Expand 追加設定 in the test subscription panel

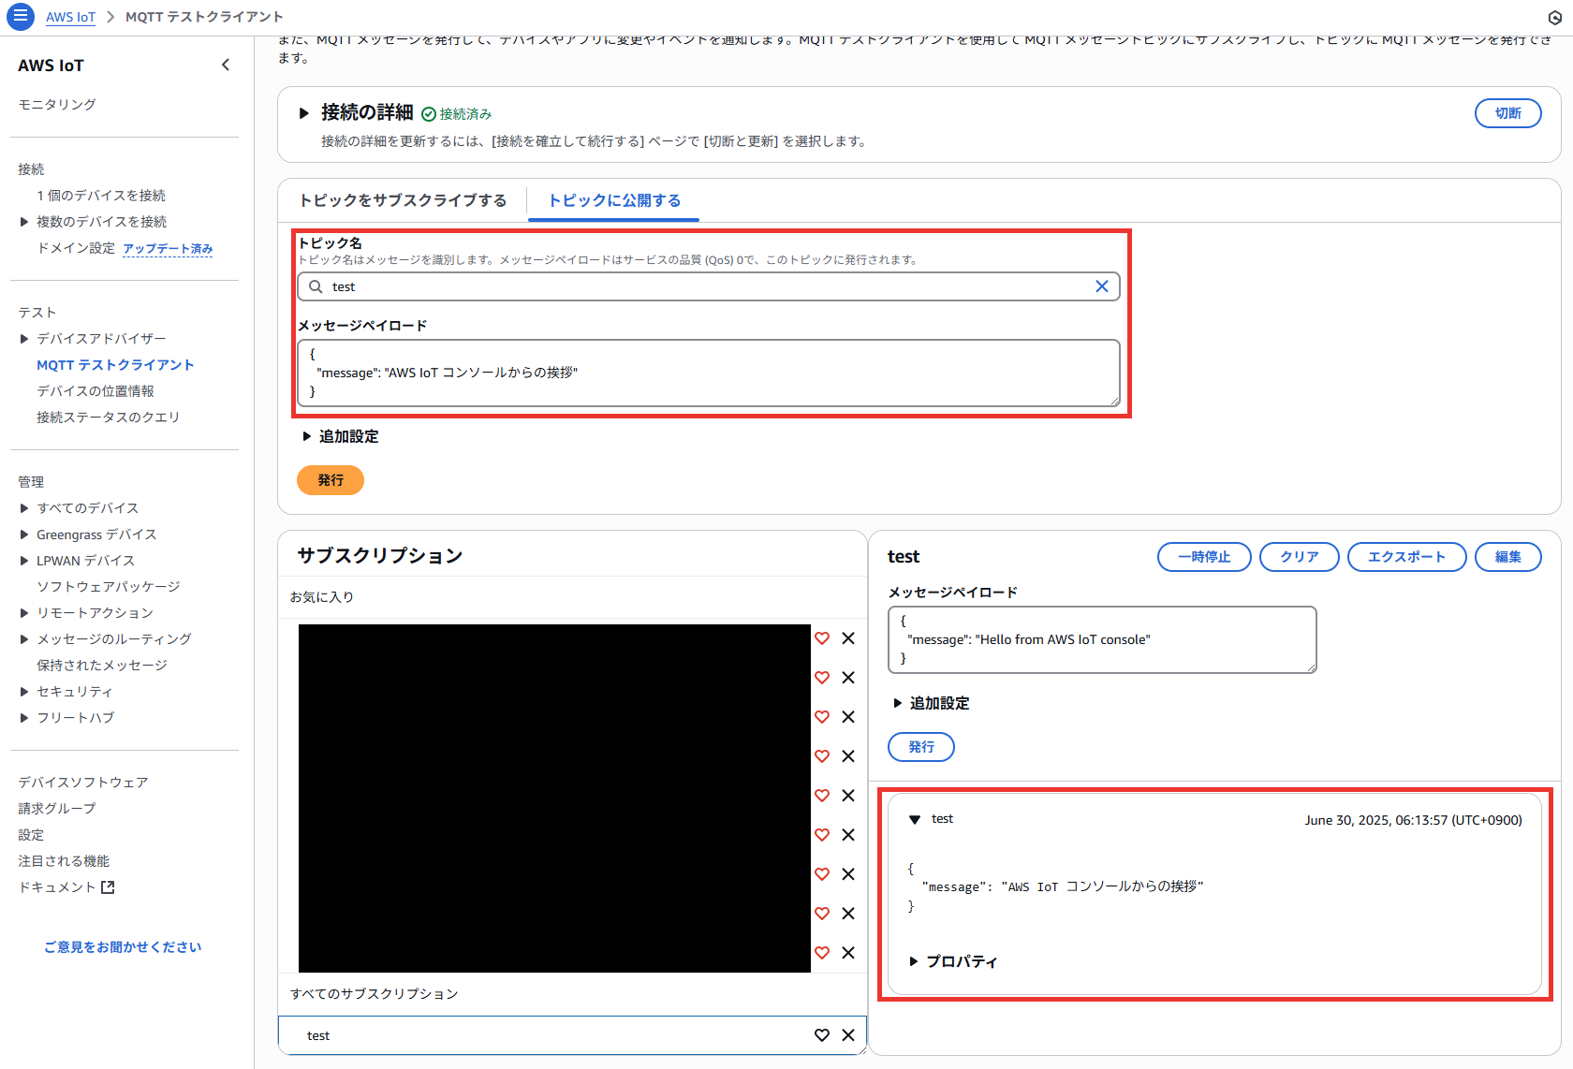click(897, 703)
